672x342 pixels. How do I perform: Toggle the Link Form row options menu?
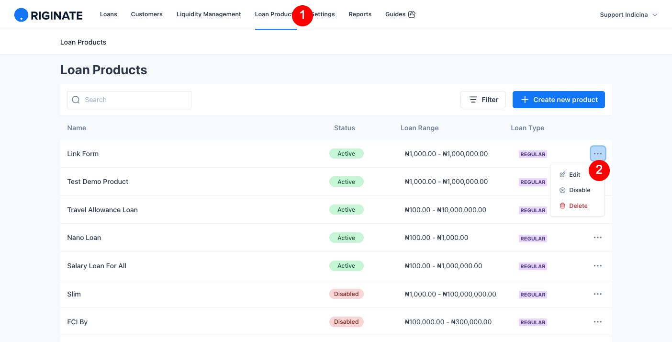[598, 154]
